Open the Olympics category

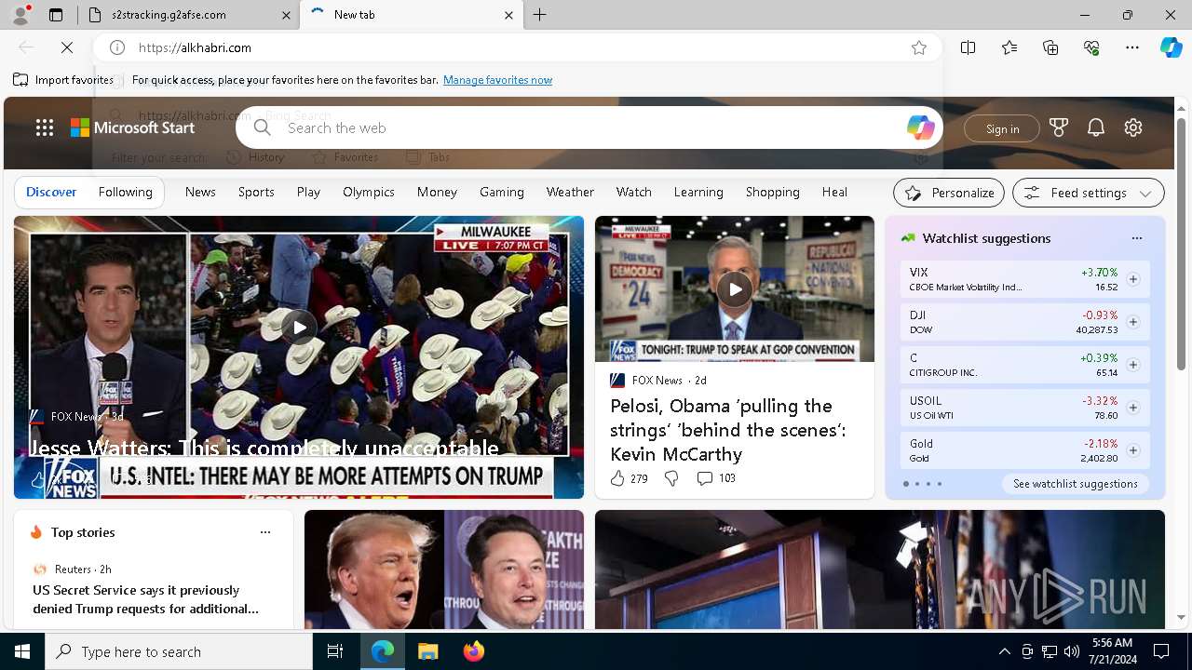click(369, 192)
